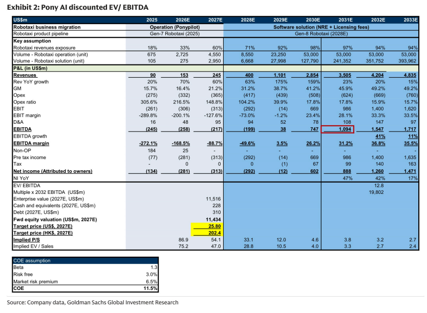Screen dimensions: 427x313
Task: Click 'Software solution (NRE + Licensing fees)'
Action: click(x=321, y=27)
